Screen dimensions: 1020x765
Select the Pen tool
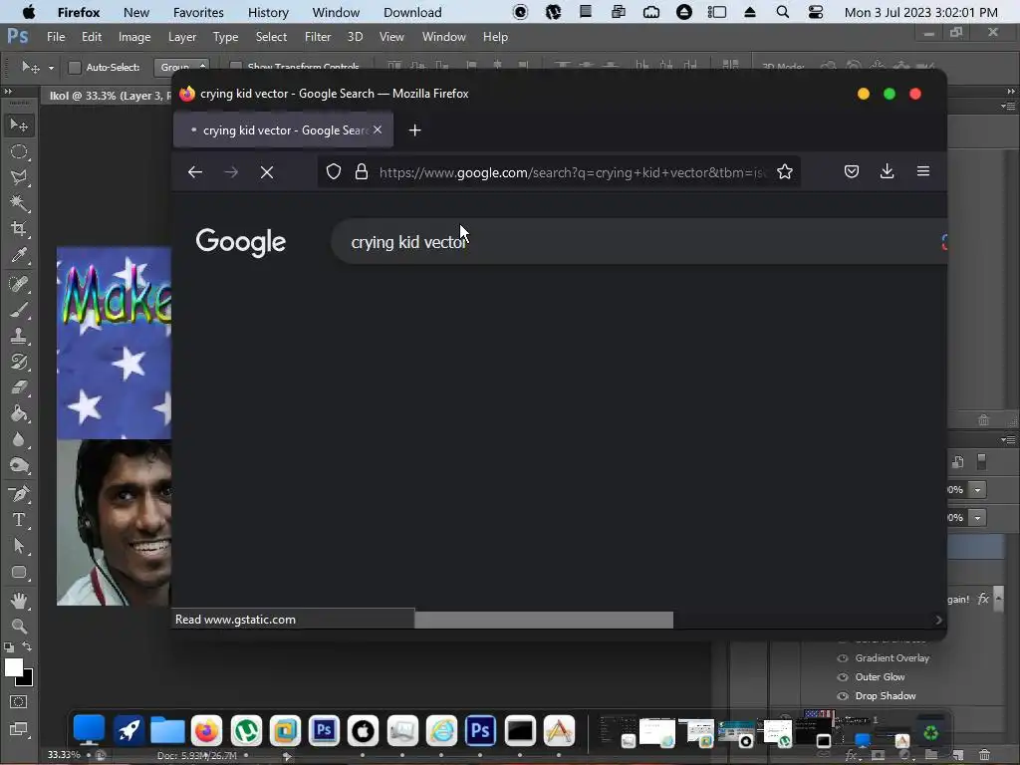click(19, 494)
